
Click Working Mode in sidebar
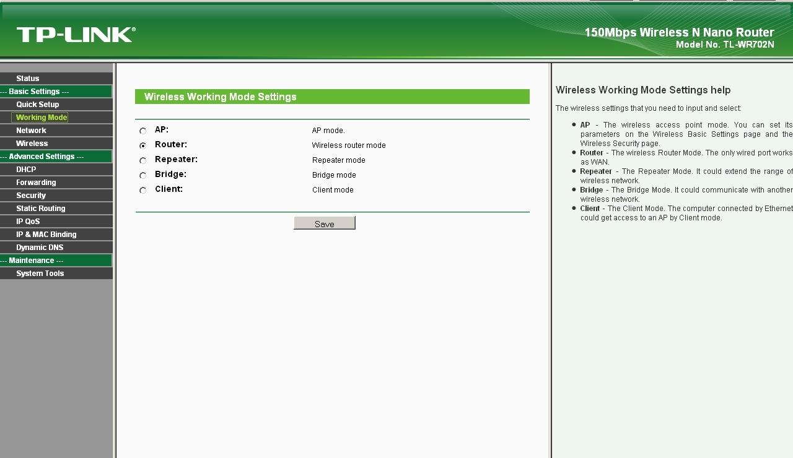tap(42, 118)
